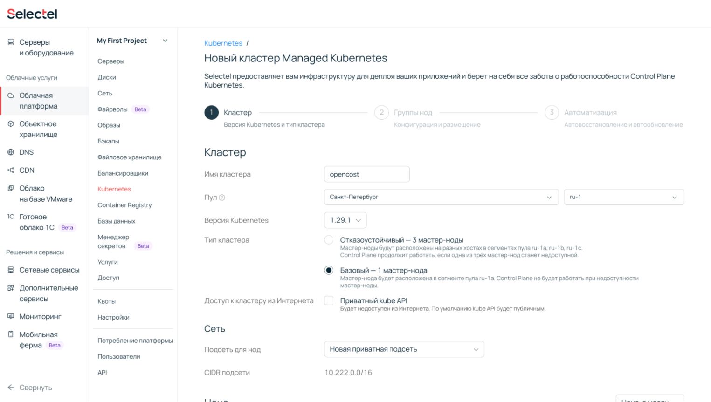The height and width of the screenshot is (402, 711).
Task: Click the object storage cube icon
Action: pyautogui.click(x=11, y=124)
